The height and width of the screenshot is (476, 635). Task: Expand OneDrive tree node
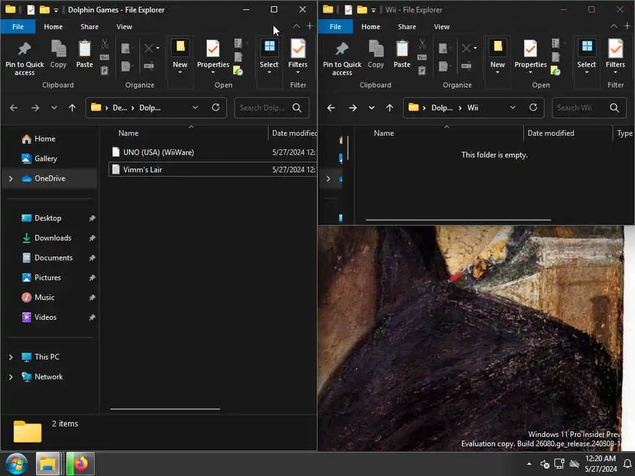pyautogui.click(x=11, y=178)
